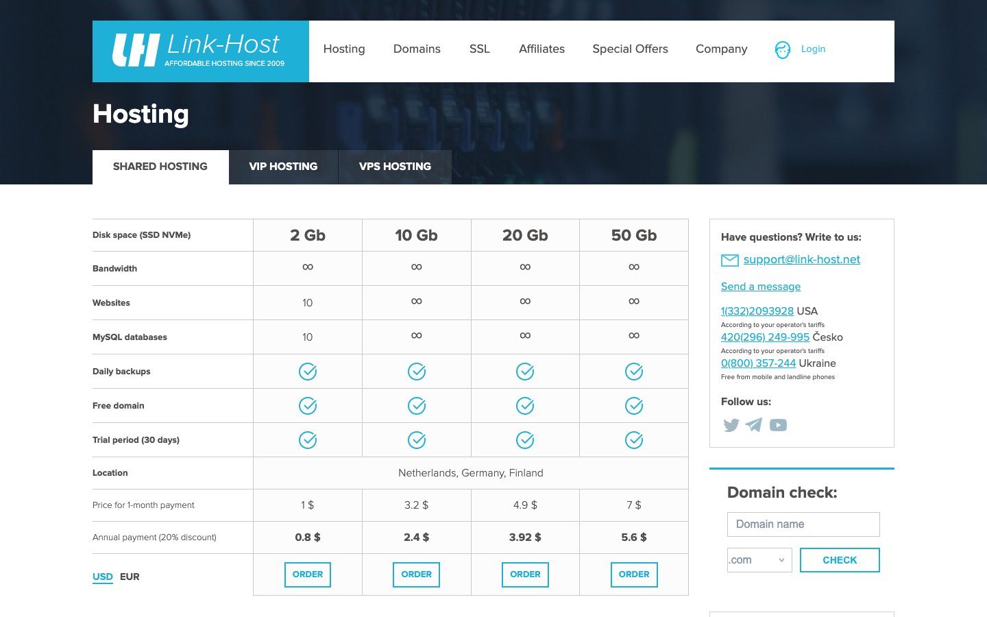This screenshot has height=617, width=987.
Task: Click the Annual payment (20% discount) label
Action: 154,537
